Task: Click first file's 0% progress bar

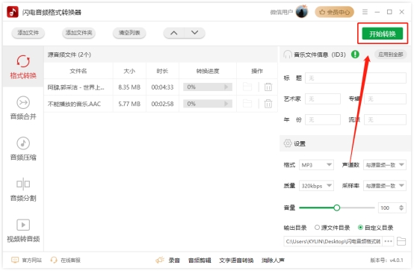Action: [x=208, y=87]
